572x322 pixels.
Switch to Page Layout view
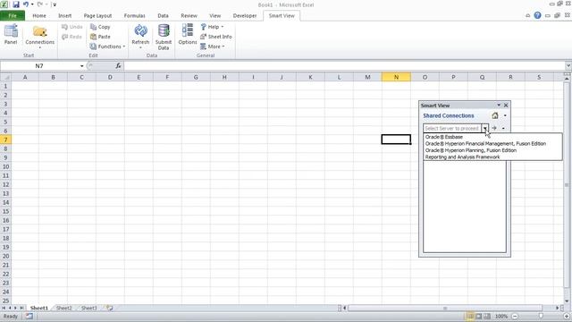(479, 316)
